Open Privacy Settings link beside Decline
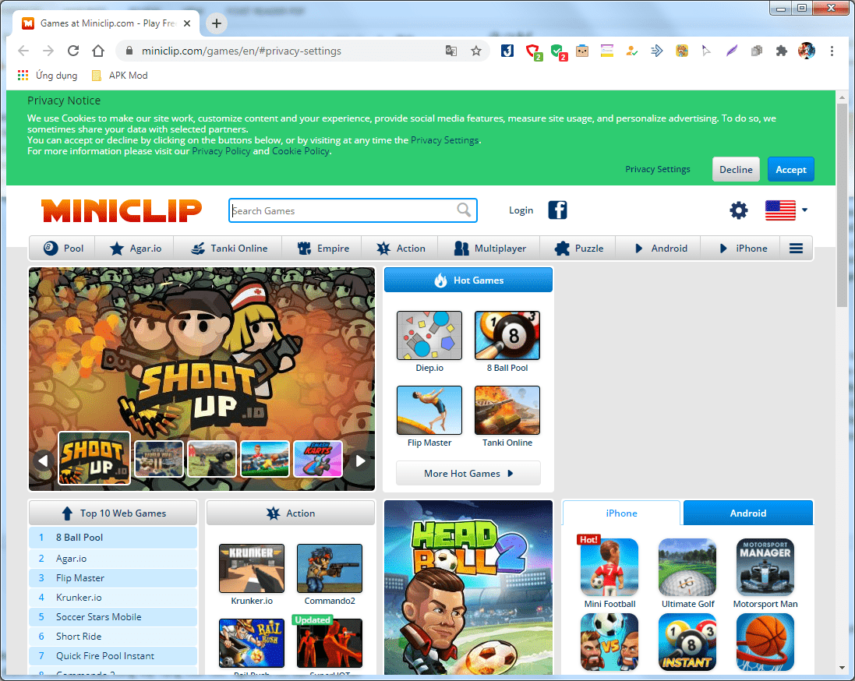The width and height of the screenshot is (855, 681). [658, 170]
